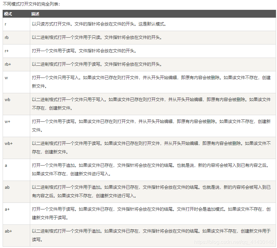Open the "rb+" binary read-write mode link
277x248 pixels.
coord(8,64)
